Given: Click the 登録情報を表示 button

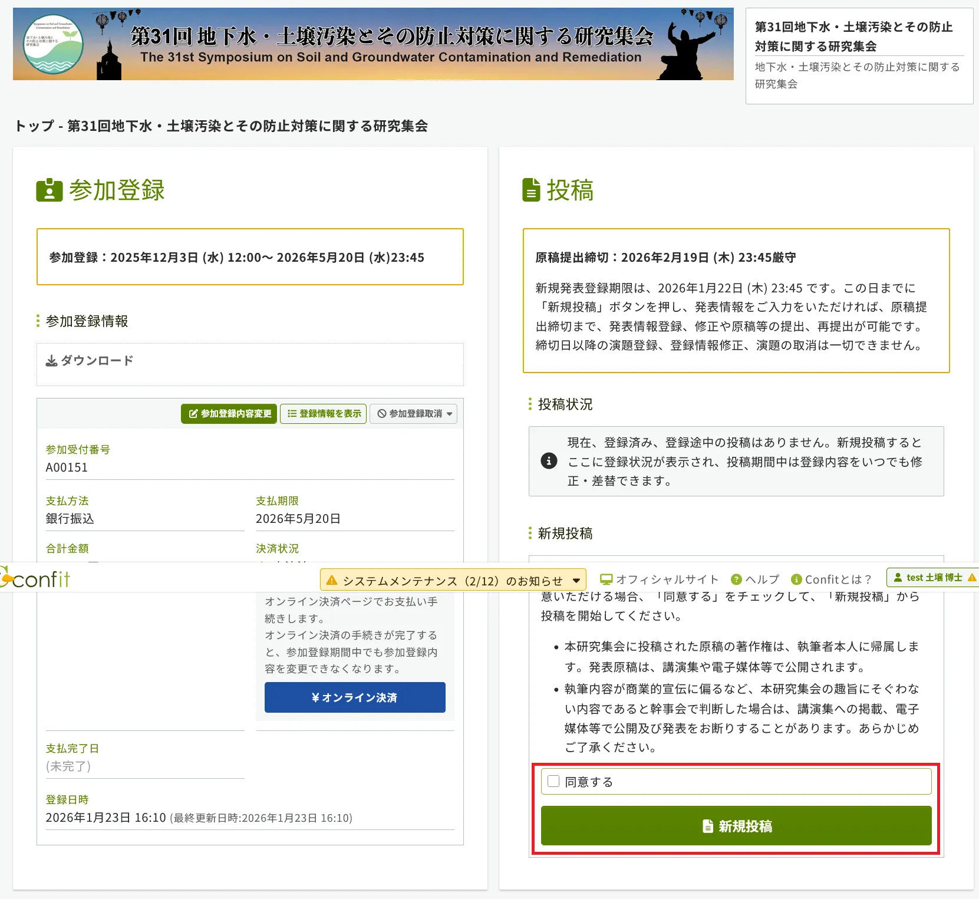Looking at the screenshot, I should [324, 414].
